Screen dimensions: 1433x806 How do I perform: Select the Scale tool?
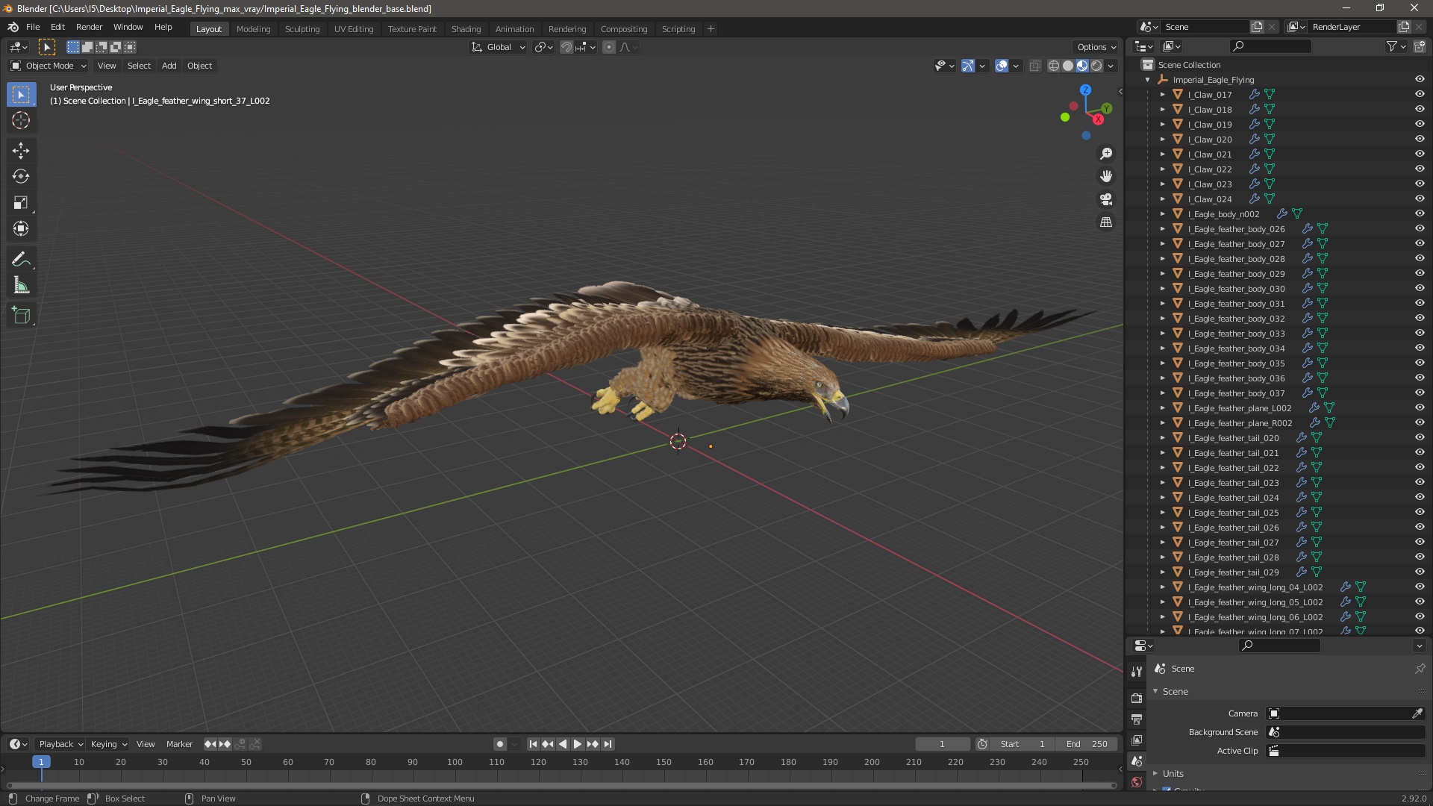pyautogui.click(x=21, y=203)
